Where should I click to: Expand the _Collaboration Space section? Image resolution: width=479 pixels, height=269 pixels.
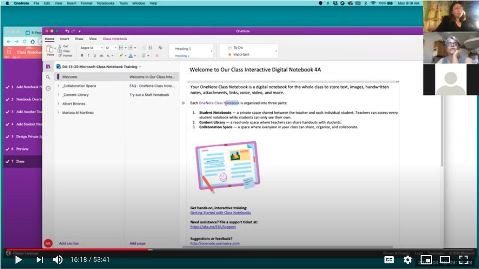58,86
